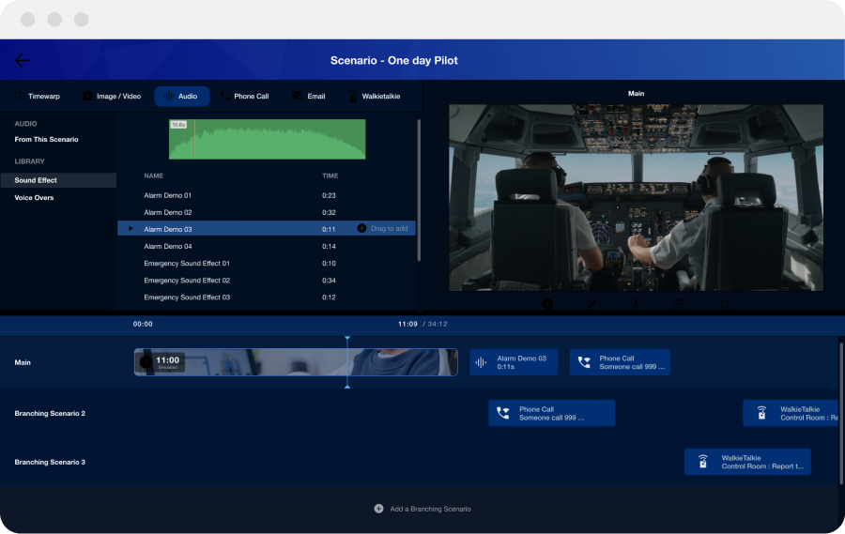
Task: Click the microphone icon below preview
Action: 636,304
